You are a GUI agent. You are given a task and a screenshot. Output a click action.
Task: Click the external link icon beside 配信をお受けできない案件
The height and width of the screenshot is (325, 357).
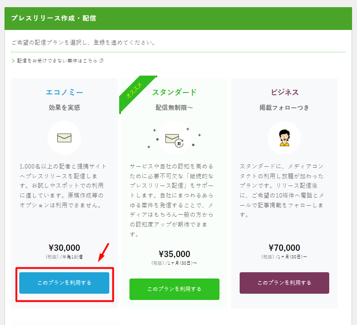click(101, 61)
